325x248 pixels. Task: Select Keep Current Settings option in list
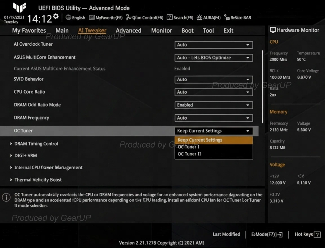tap(214, 140)
